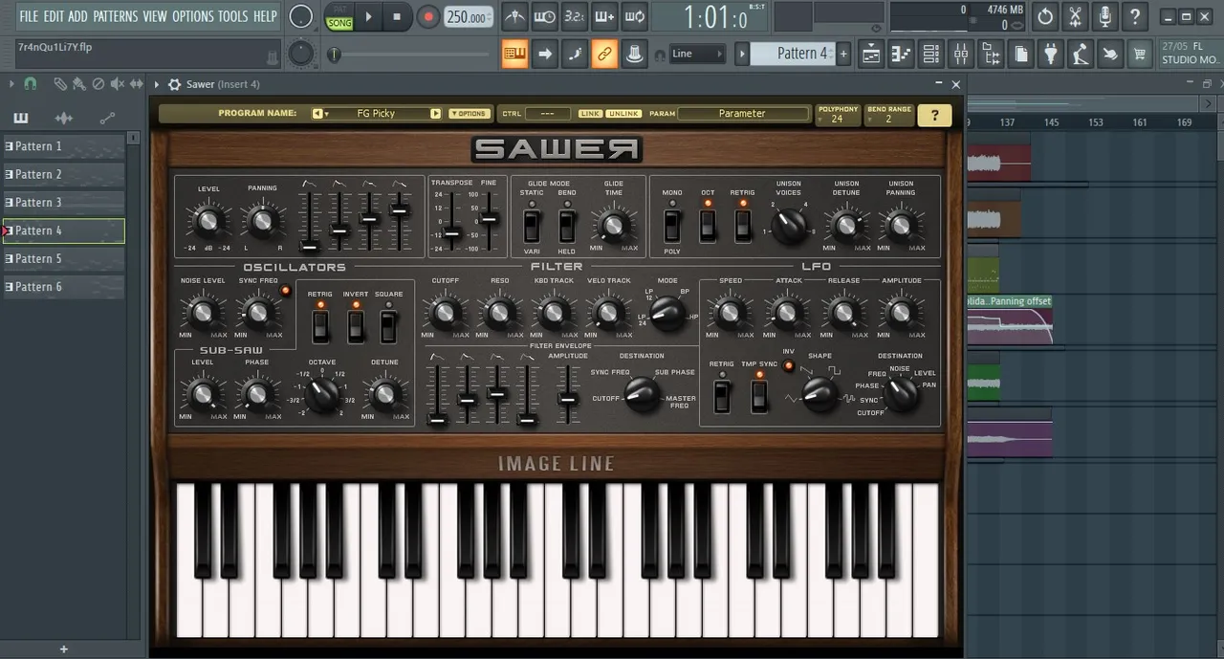Toggle the LFO INV LED button
1224x659 pixels.
pyautogui.click(x=789, y=365)
